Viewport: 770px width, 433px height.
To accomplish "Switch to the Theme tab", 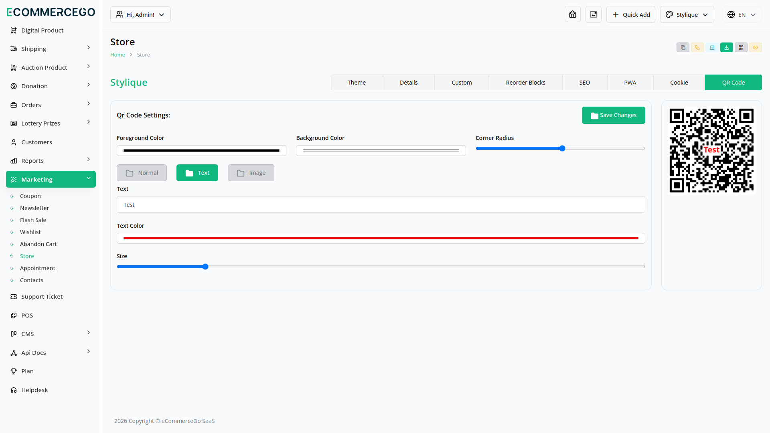I will (357, 83).
